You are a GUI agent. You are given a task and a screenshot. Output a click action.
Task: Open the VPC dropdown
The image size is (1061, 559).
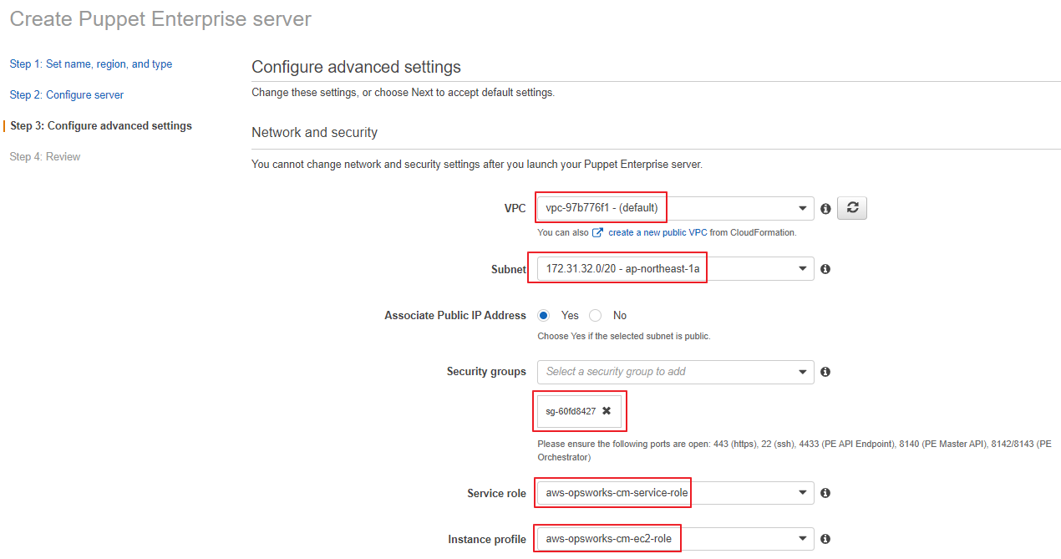(x=676, y=208)
